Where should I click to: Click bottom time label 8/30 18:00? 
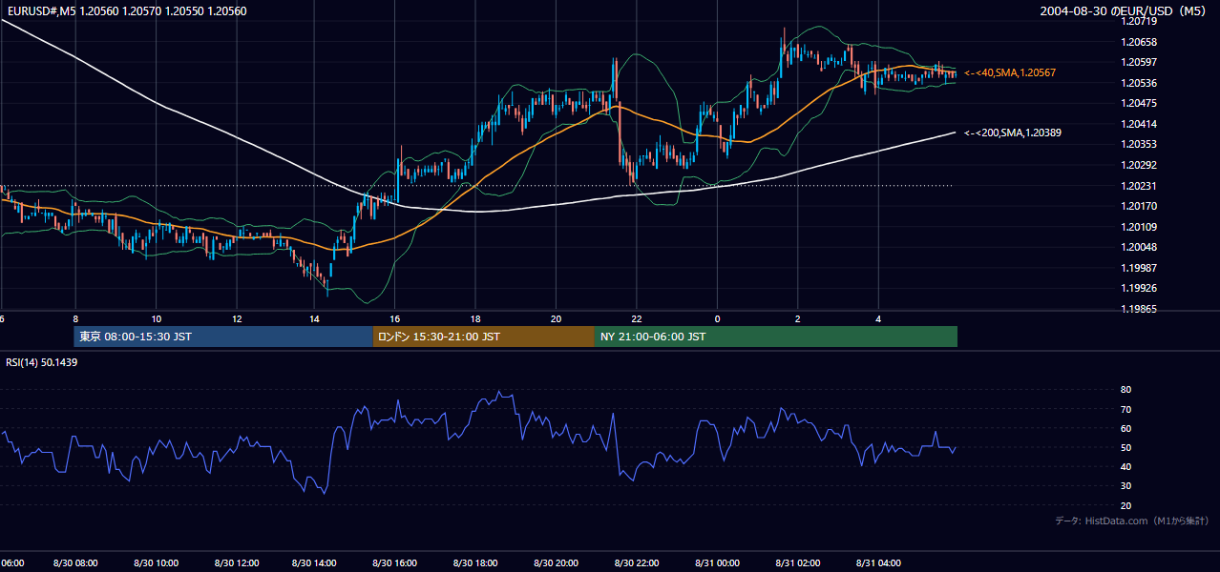coord(475,563)
